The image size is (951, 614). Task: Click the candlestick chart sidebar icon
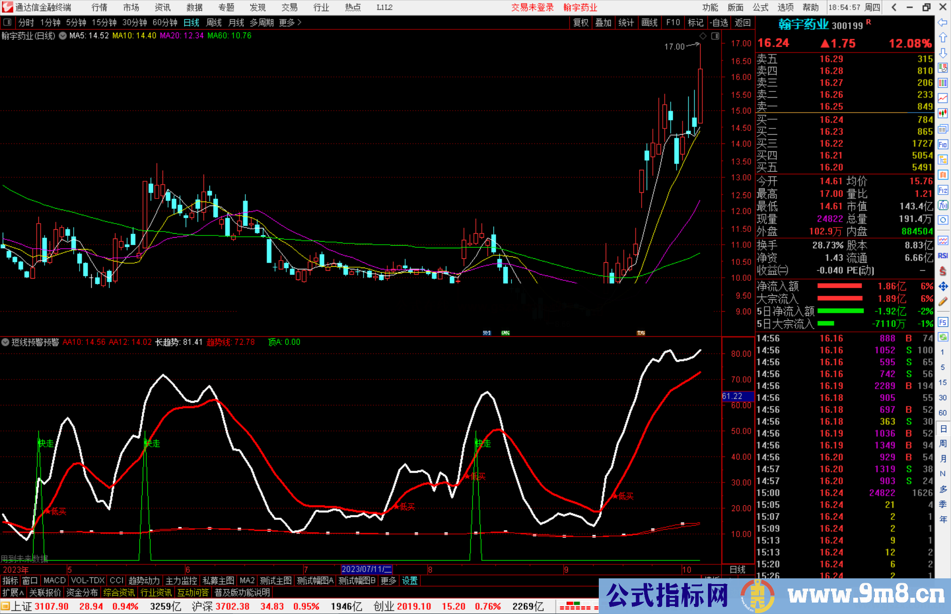943,114
